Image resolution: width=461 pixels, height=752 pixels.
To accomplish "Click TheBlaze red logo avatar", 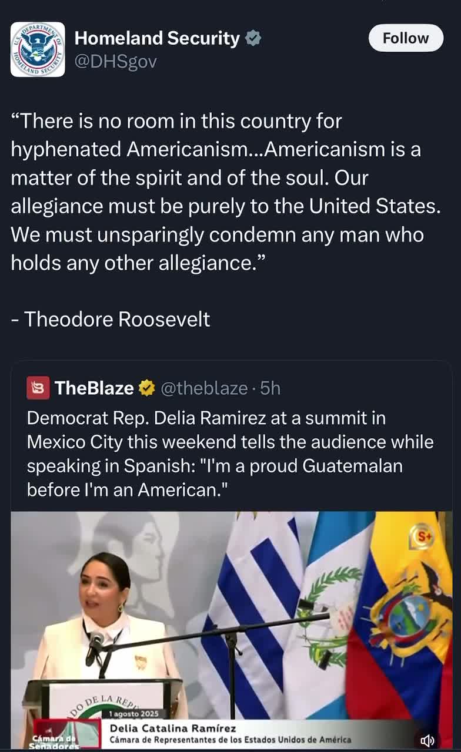I will point(38,388).
